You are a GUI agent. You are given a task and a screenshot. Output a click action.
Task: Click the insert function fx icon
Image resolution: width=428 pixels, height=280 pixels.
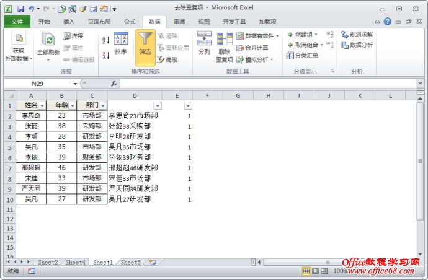coord(114,84)
